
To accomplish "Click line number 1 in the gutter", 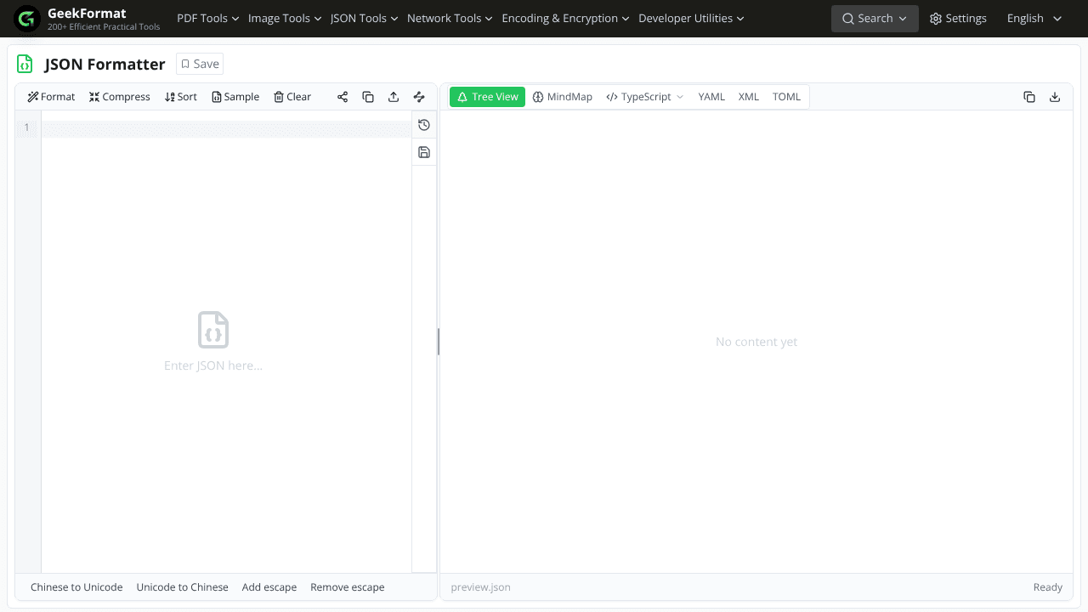I will click(26, 127).
